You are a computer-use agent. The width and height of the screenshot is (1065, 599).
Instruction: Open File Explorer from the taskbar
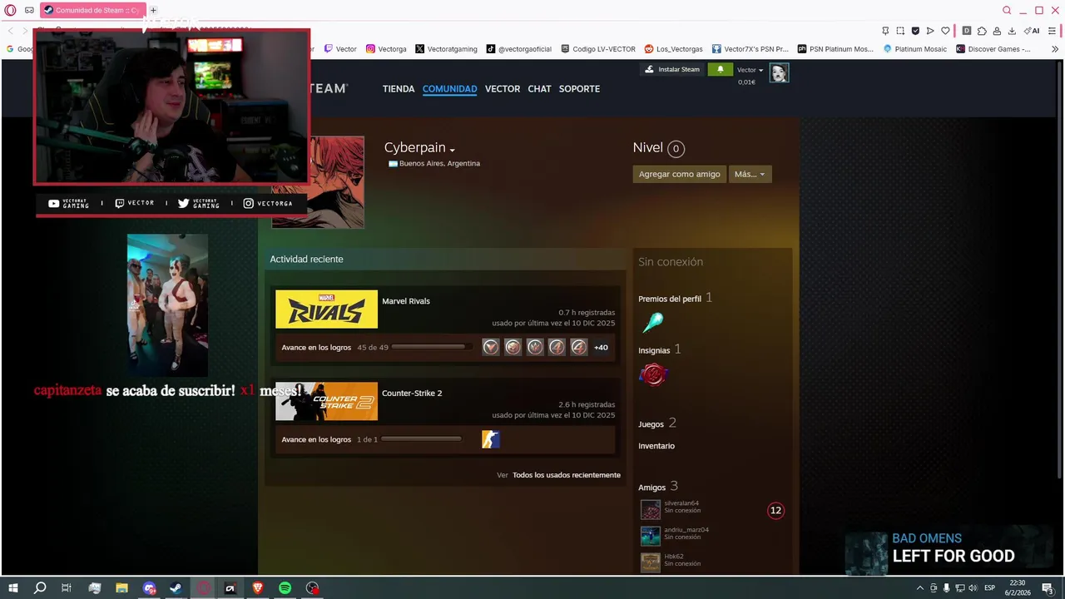click(x=121, y=588)
